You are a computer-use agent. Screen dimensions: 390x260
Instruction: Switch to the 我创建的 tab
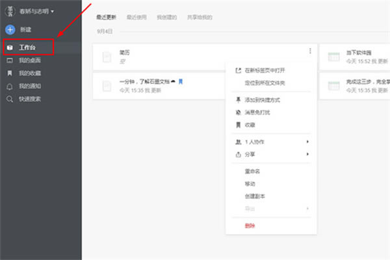[x=166, y=16]
